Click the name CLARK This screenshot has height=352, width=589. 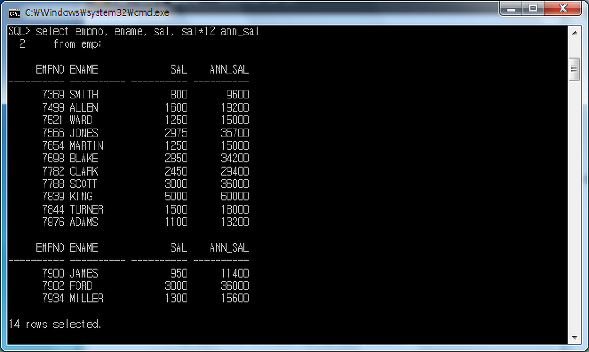(x=84, y=171)
